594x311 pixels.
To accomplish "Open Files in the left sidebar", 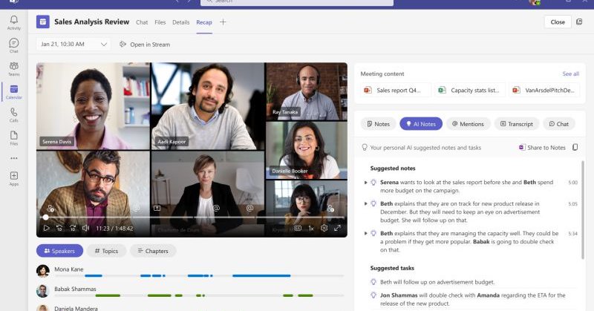I will (x=14, y=138).
